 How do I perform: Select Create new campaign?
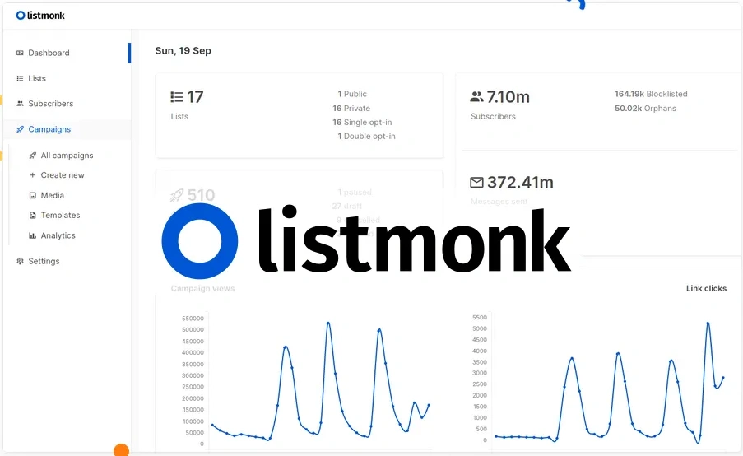63,175
